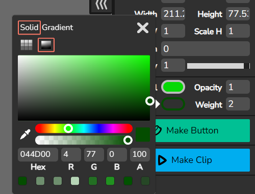Pick the sixth bright green recent swatch
The height and width of the screenshot is (194, 255).
coord(110,181)
